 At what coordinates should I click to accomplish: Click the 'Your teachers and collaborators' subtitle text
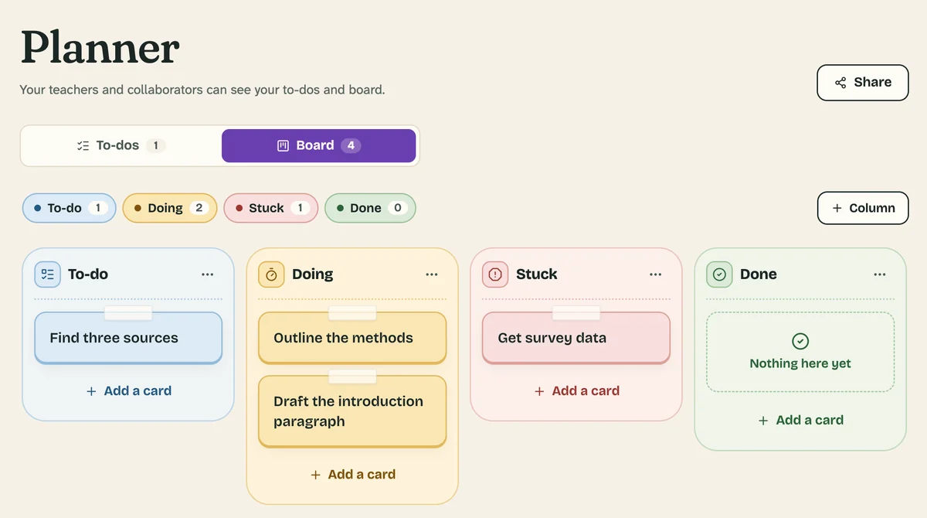(x=202, y=90)
